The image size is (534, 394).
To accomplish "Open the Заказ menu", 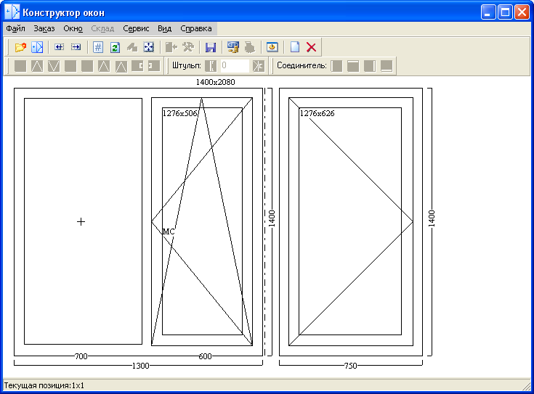I will click(44, 28).
